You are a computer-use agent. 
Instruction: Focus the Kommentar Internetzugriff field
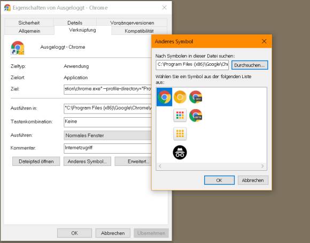coord(107,148)
